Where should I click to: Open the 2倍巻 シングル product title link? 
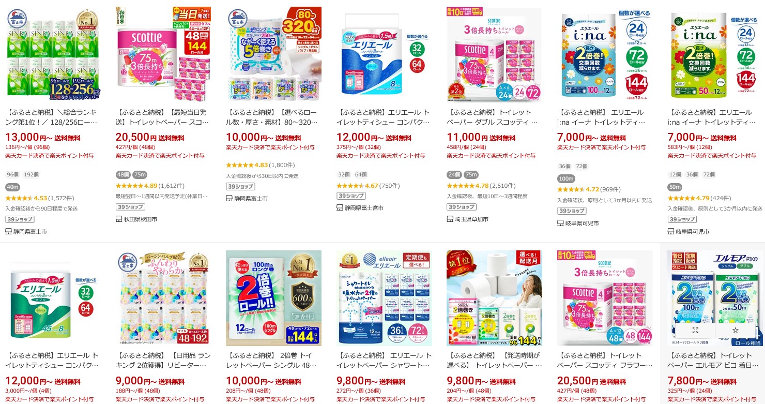coord(273,361)
